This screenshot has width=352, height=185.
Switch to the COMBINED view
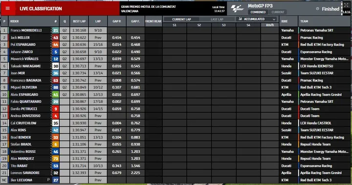click(258, 12)
